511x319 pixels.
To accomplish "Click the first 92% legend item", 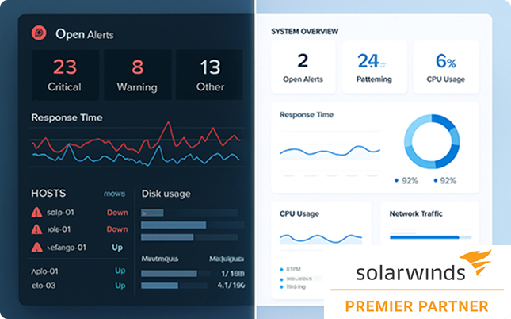I will (406, 181).
